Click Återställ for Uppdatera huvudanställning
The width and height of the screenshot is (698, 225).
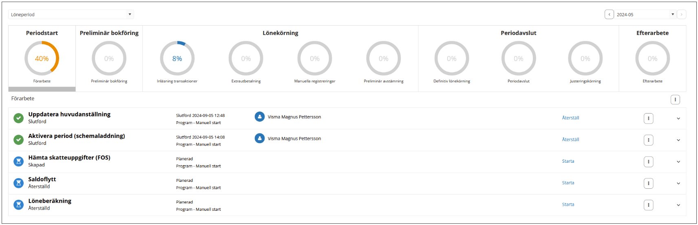click(570, 118)
